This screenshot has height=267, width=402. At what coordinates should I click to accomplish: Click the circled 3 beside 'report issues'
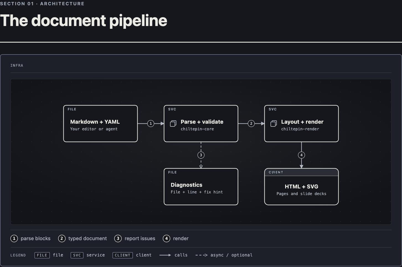coord(118,239)
